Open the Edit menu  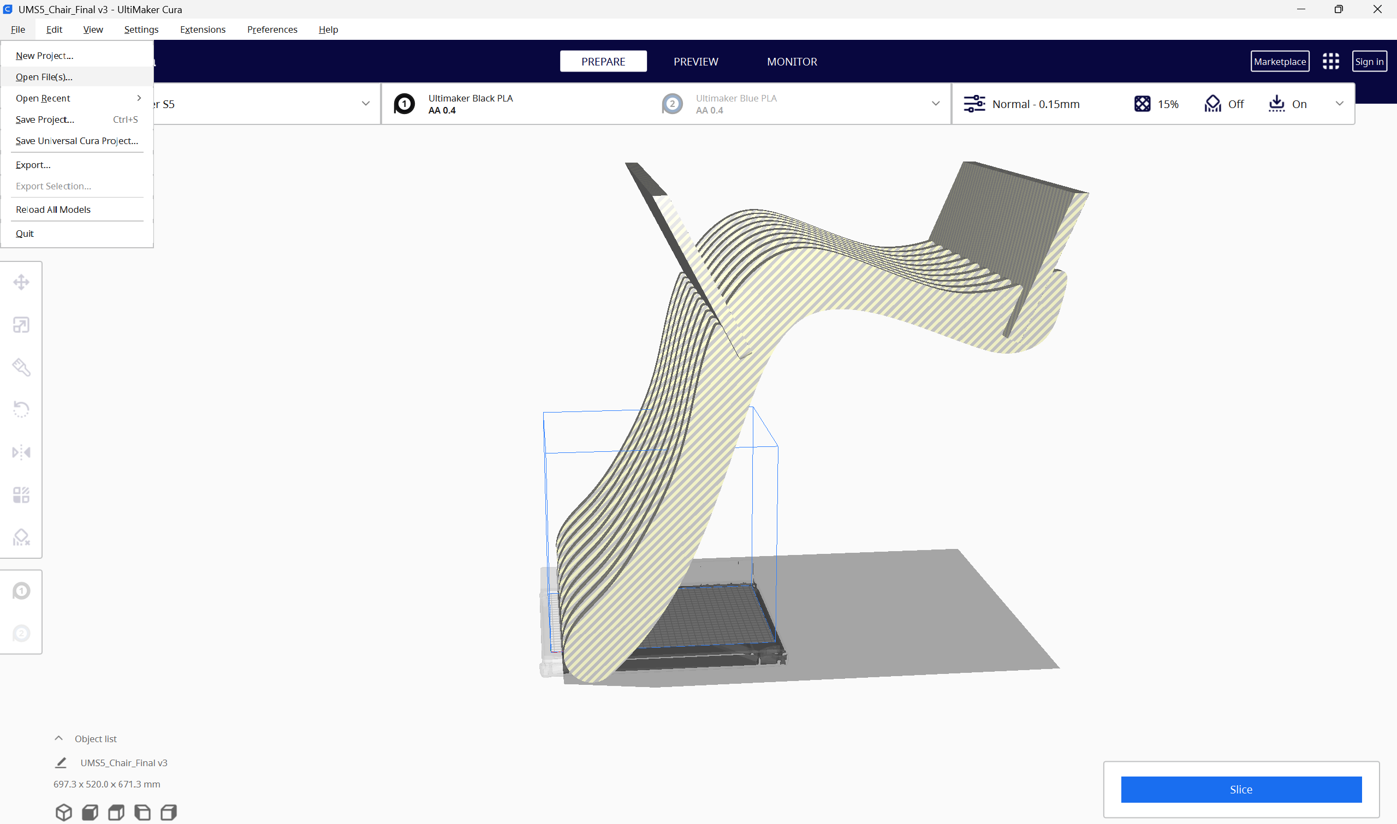point(54,29)
